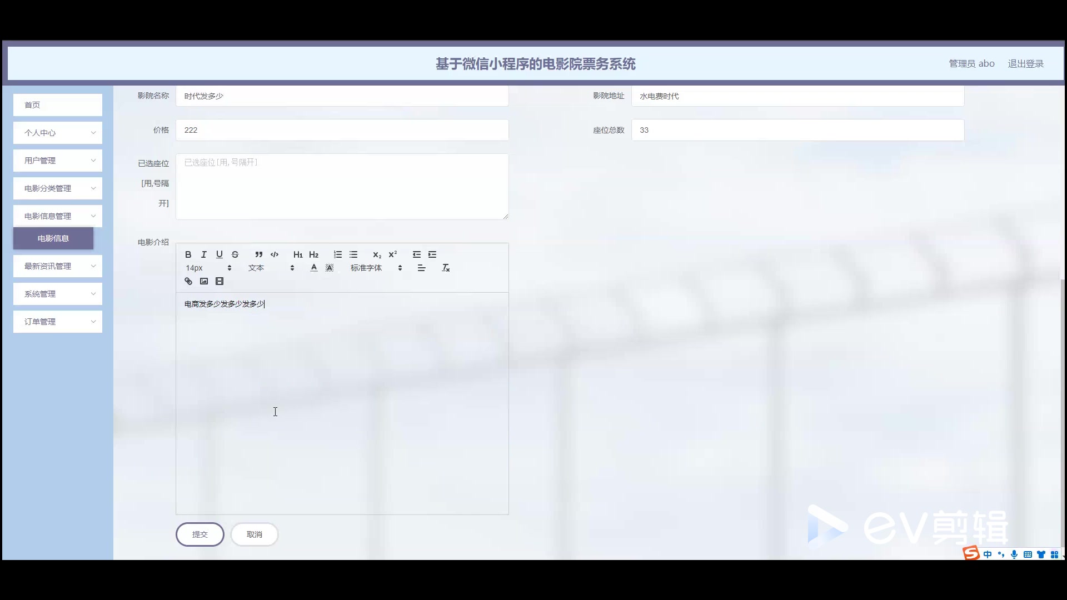This screenshot has width=1067, height=600.
Task: Open the text color picker
Action: pyautogui.click(x=314, y=268)
